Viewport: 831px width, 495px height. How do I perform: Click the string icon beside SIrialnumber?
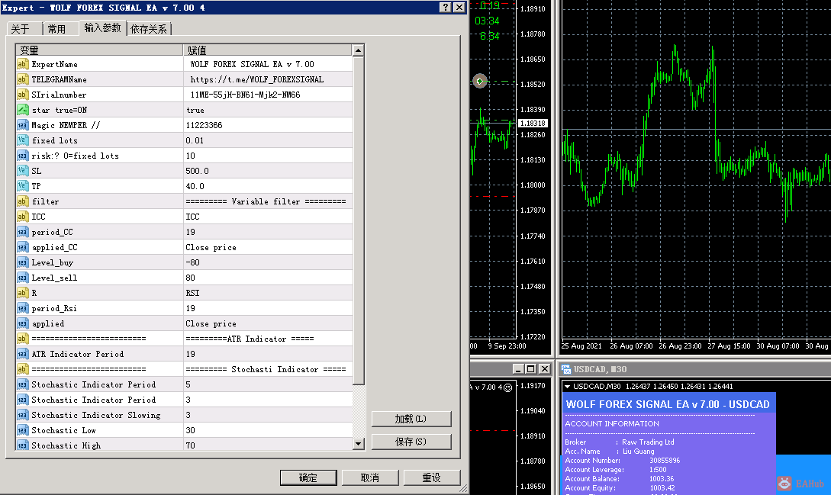22,95
